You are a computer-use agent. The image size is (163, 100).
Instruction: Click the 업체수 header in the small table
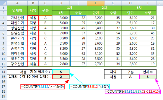[148, 72]
